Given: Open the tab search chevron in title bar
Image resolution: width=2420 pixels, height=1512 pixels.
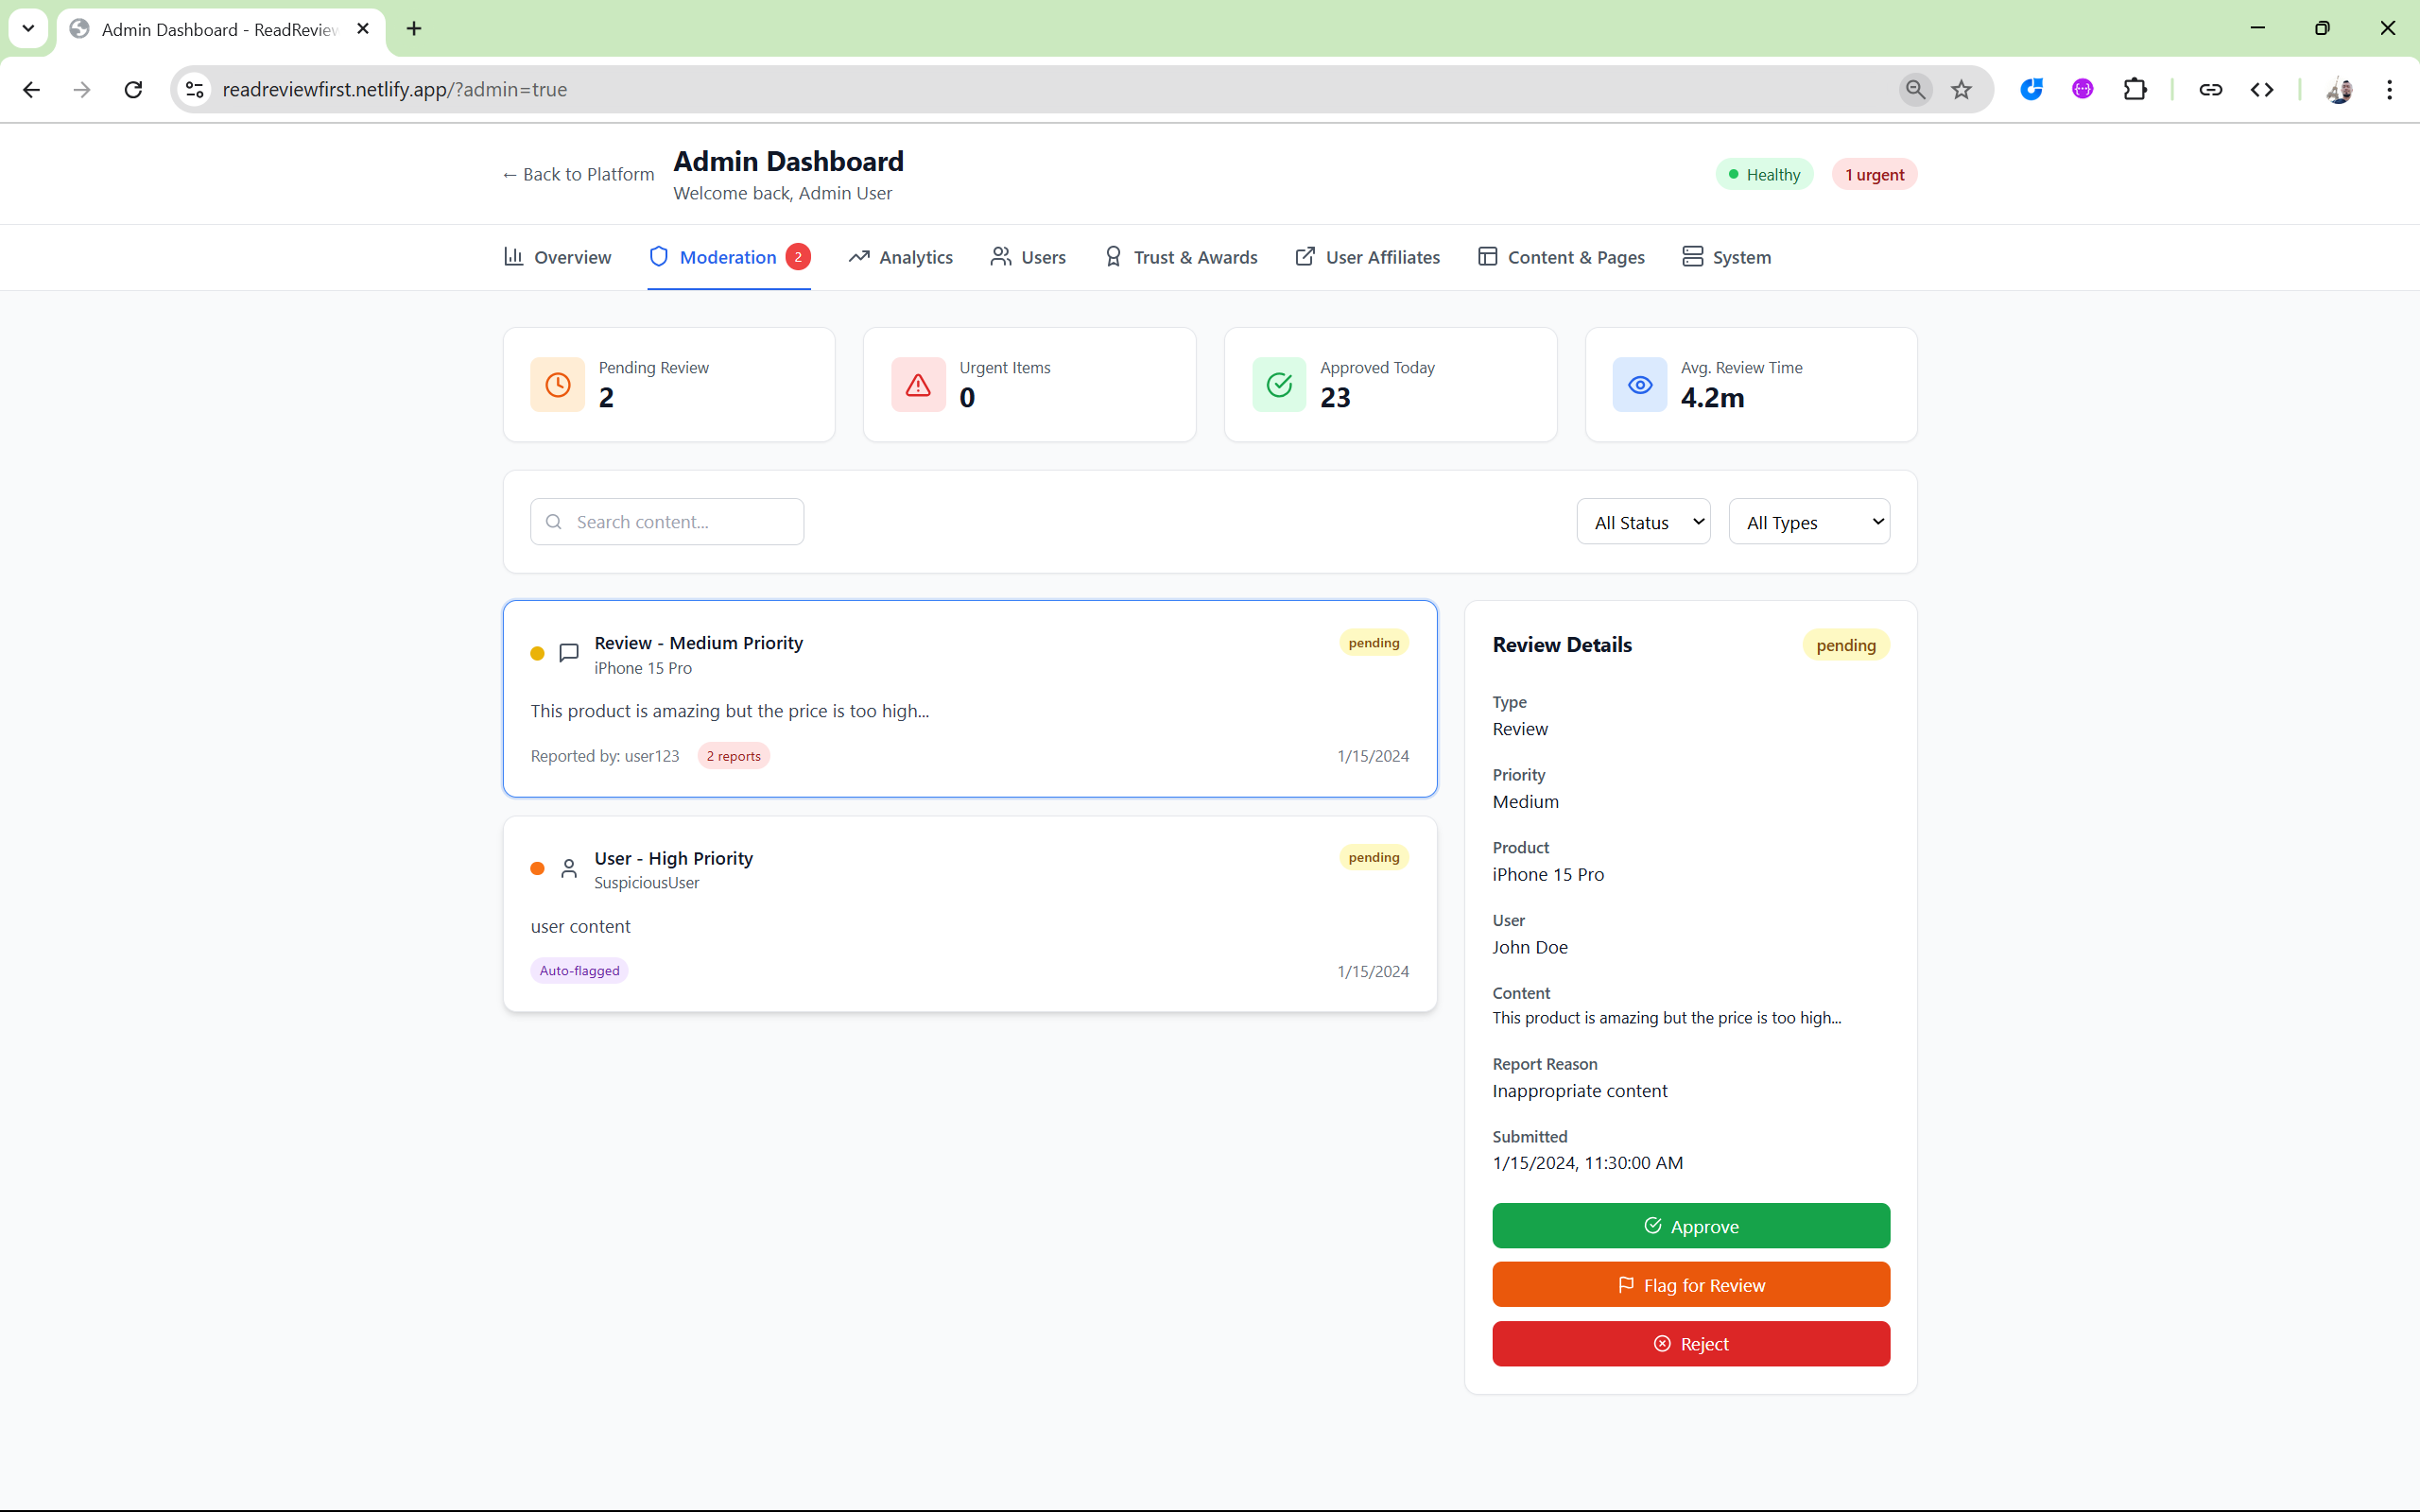Looking at the screenshot, I should (28, 29).
